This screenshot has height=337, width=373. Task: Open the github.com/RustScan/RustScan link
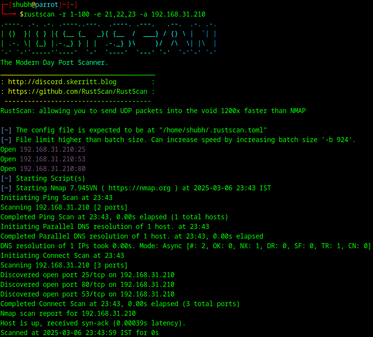(78, 91)
